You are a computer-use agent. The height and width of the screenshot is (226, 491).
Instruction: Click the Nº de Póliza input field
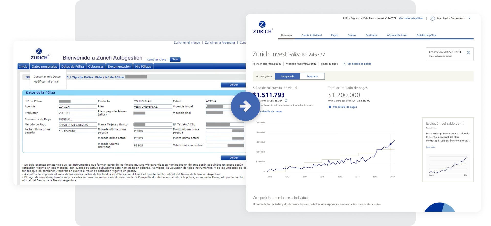78,101
